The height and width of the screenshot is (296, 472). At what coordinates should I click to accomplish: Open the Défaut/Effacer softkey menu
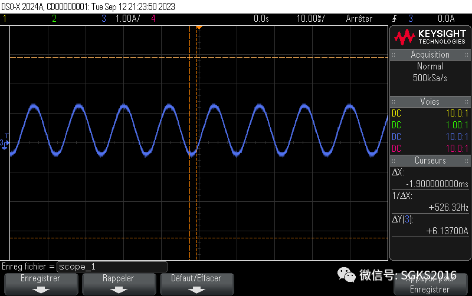[x=197, y=284]
